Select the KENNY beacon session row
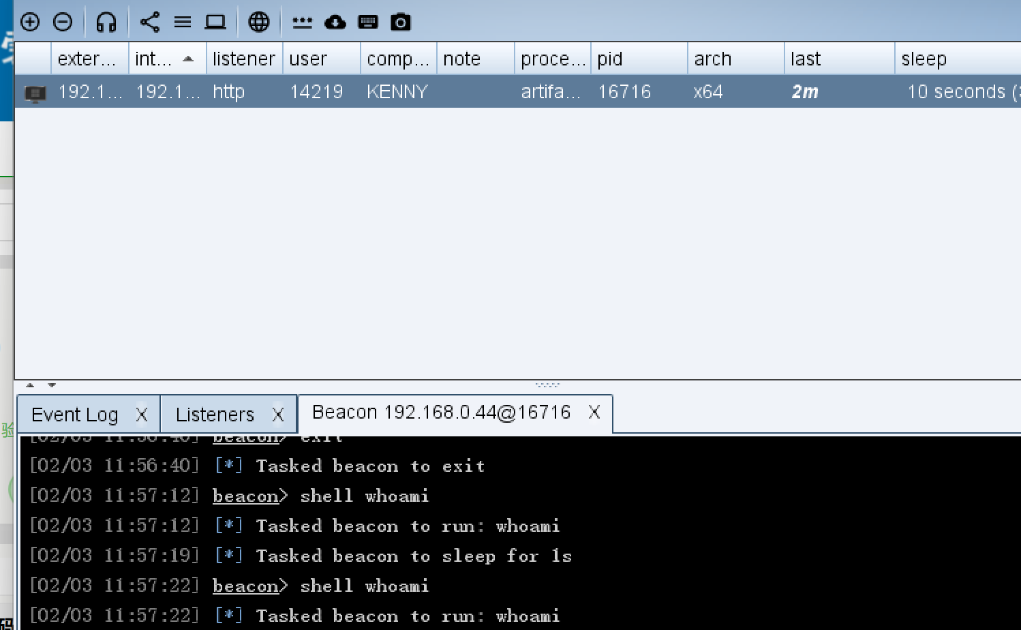Viewport: 1021px width, 630px height. click(x=397, y=92)
